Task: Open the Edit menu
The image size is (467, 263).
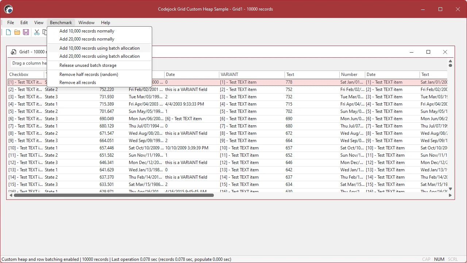Action: 24,23
